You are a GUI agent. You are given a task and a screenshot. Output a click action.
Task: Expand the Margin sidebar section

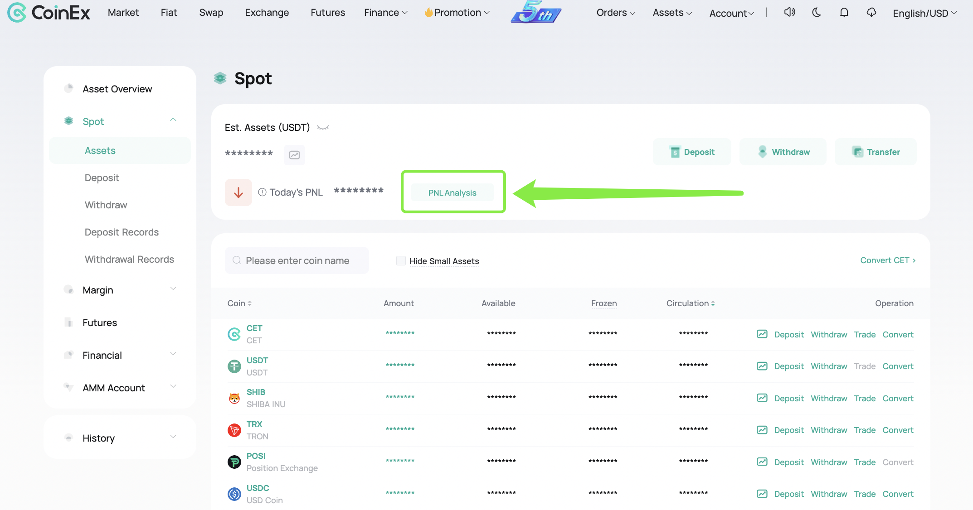coord(173,289)
